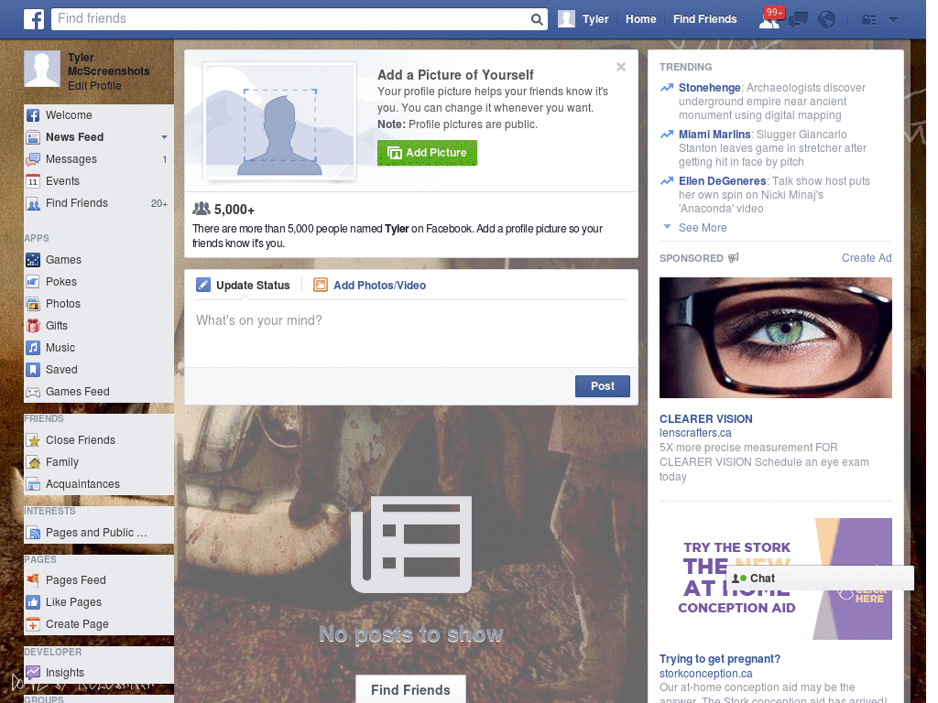Click the Welcome icon in sidebar

click(33, 115)
